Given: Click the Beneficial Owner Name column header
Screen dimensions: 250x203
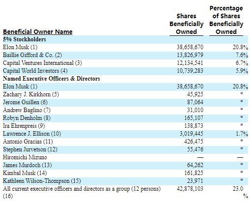Looking at the screenshot, I should pyautogui.click(x=38, y=31).
